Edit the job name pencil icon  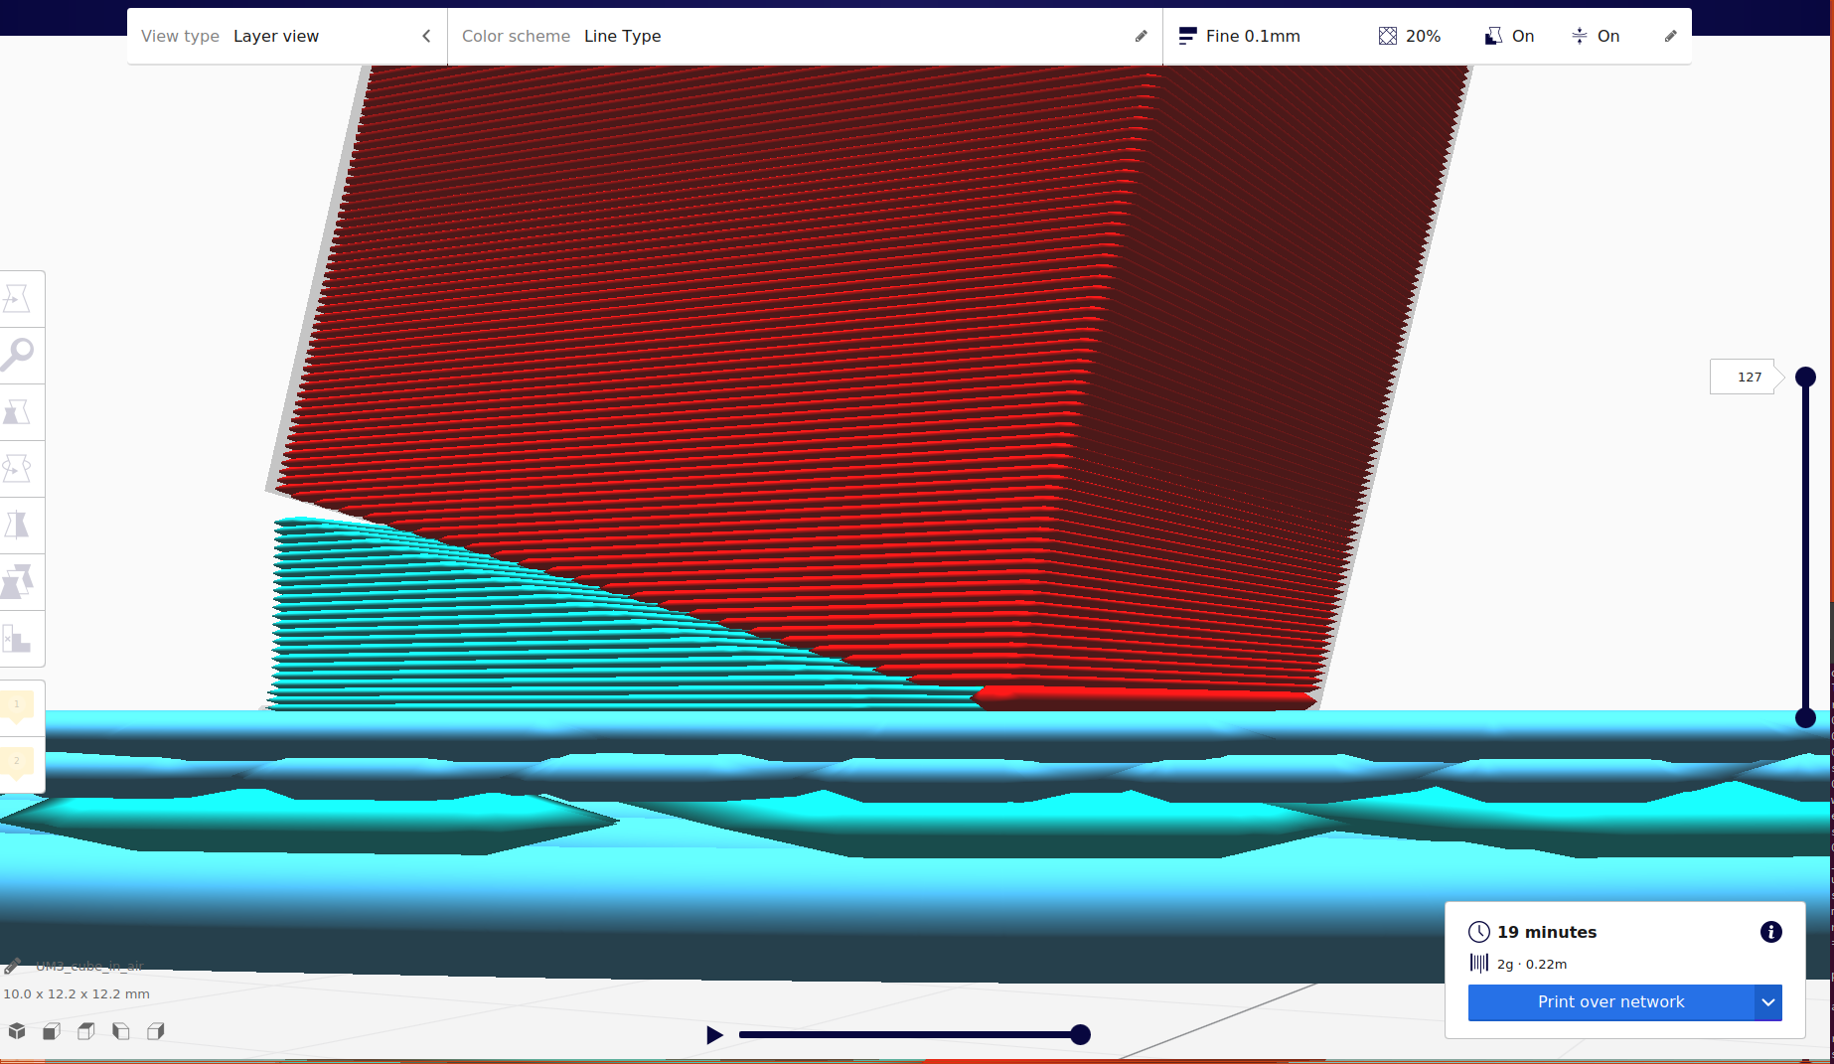coord(12,966)
